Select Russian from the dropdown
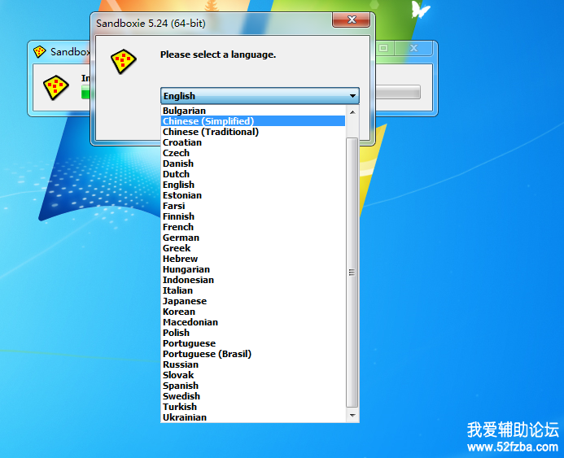The height and width of the screenshot is (458, 564). click(x=253, y=364)
